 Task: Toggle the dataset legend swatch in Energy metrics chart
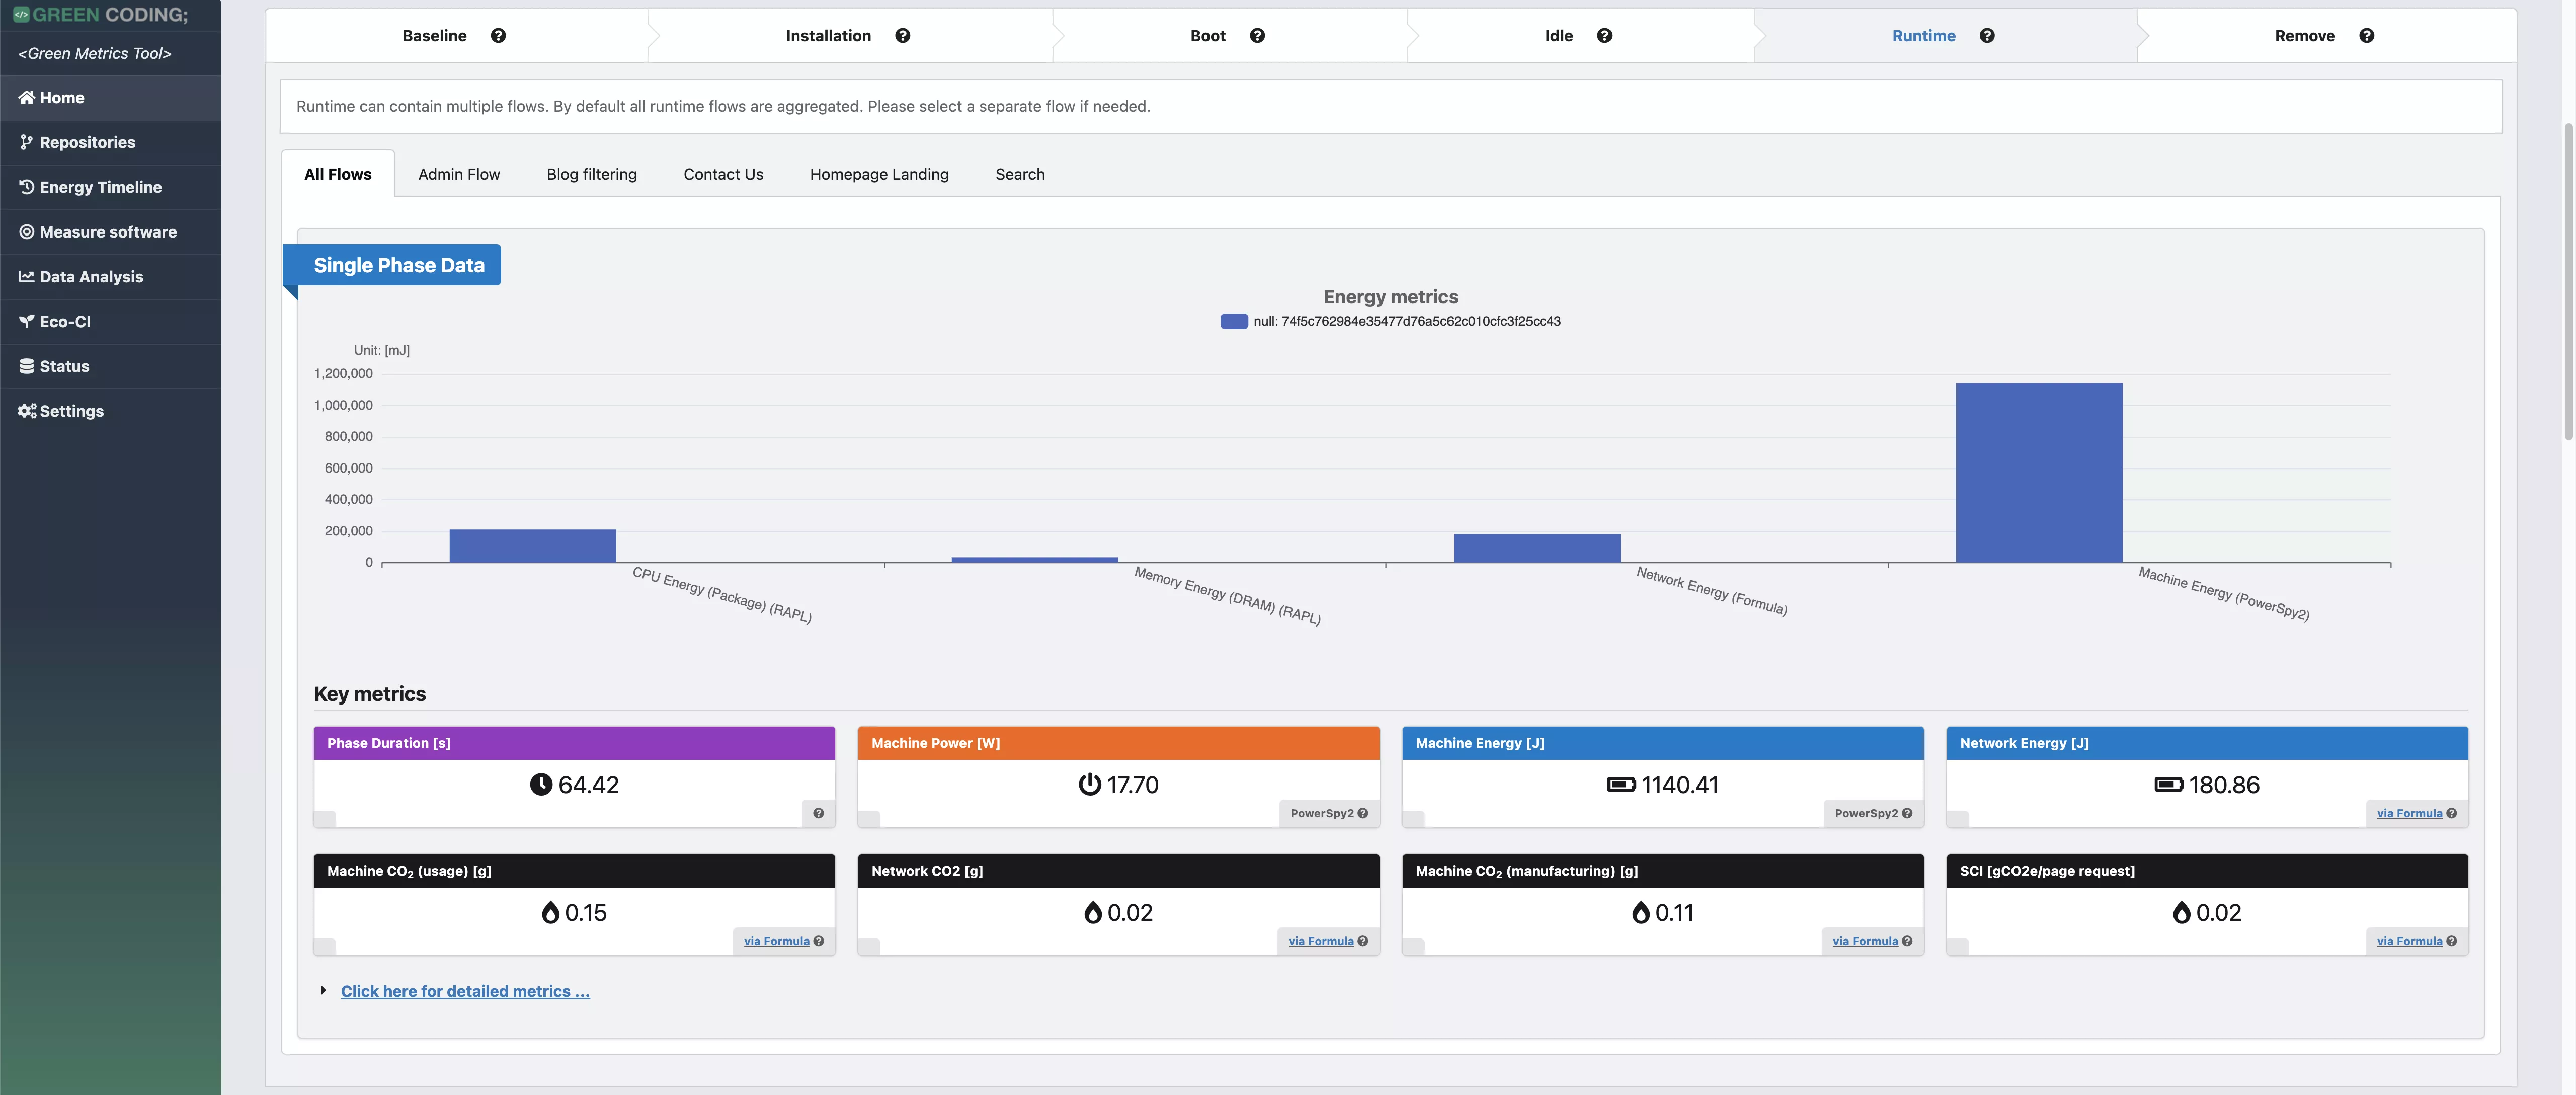1234,321
